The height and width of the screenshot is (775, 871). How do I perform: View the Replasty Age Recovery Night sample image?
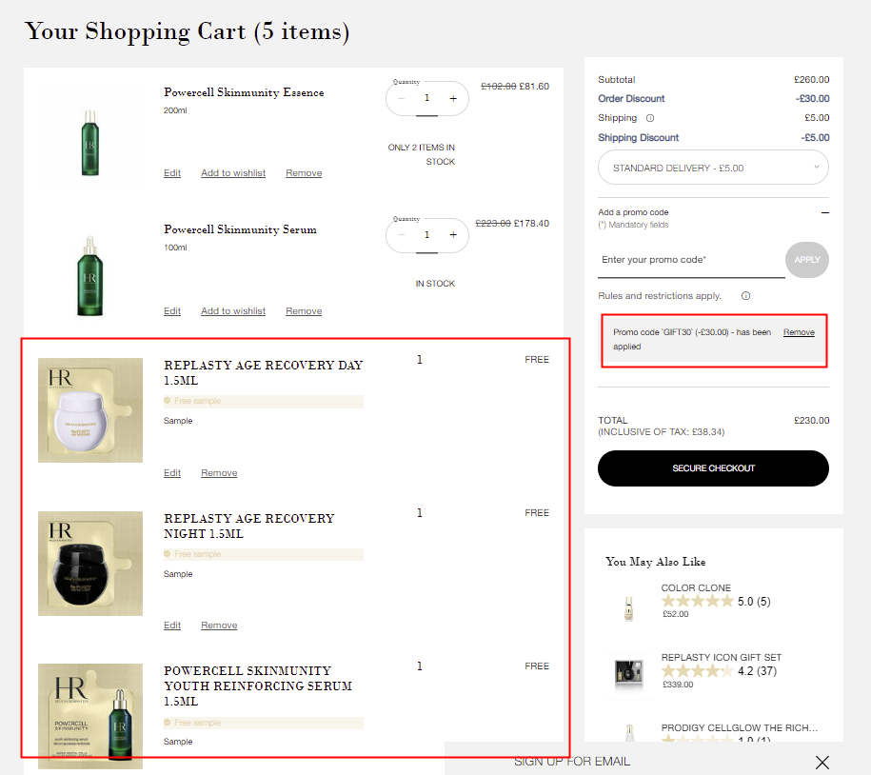pyautogui.click(x=90, y=564)
